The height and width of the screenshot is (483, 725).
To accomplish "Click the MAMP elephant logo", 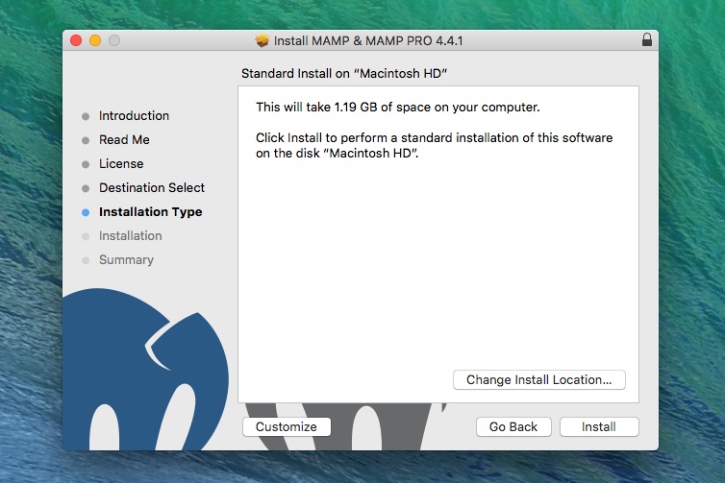I will (144, 374).
